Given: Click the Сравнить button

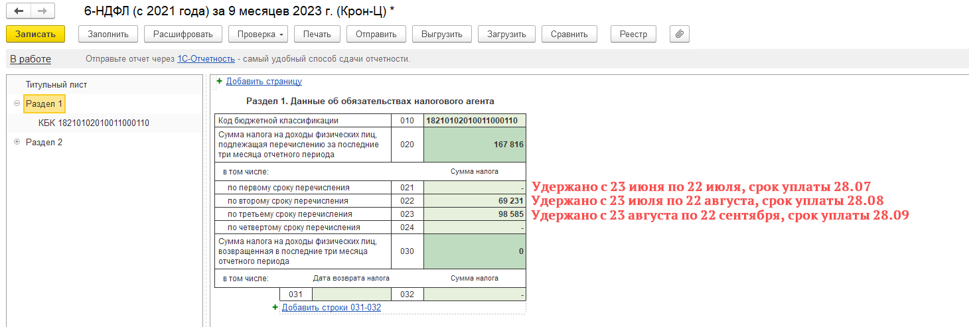Looking at the screenshot, I should [569, 34].
